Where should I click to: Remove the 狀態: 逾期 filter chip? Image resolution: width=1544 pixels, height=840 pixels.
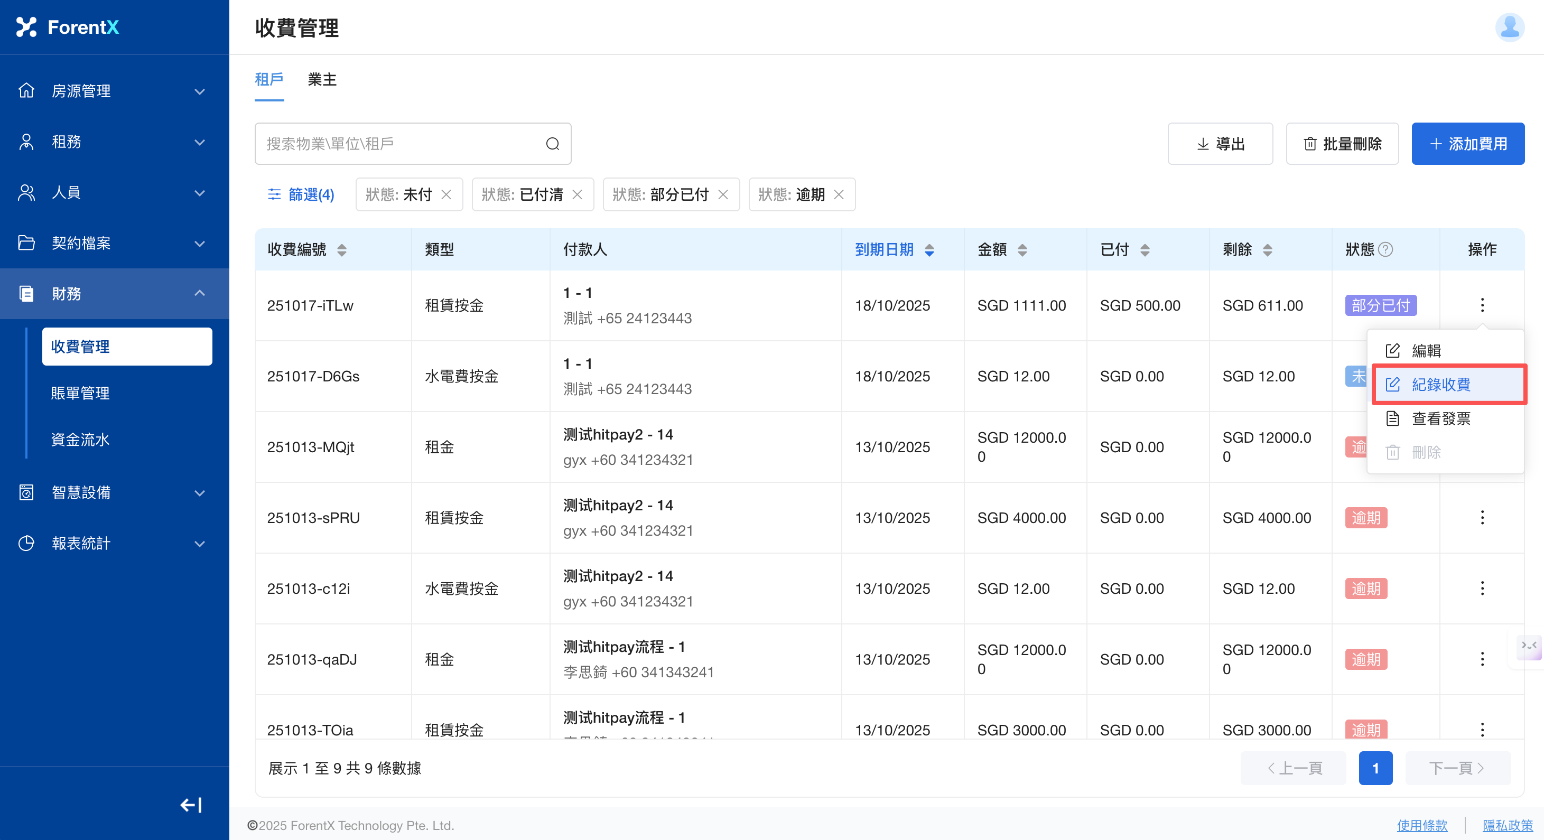839,195
